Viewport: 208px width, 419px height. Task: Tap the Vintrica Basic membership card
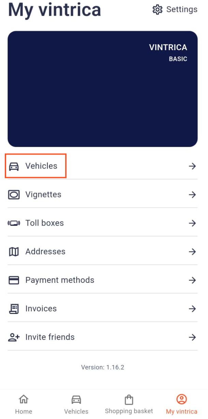(x=102, y=89)
